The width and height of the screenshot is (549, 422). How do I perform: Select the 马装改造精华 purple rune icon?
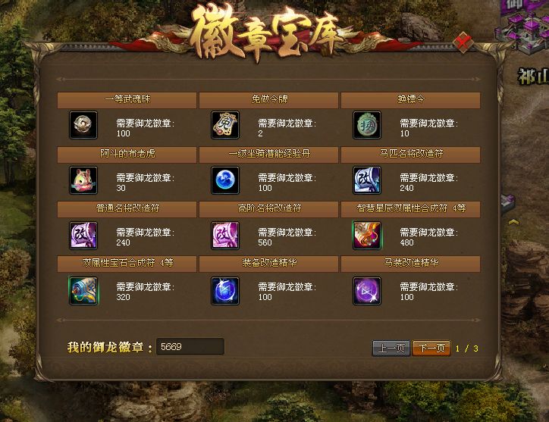[x=367, y=290]
